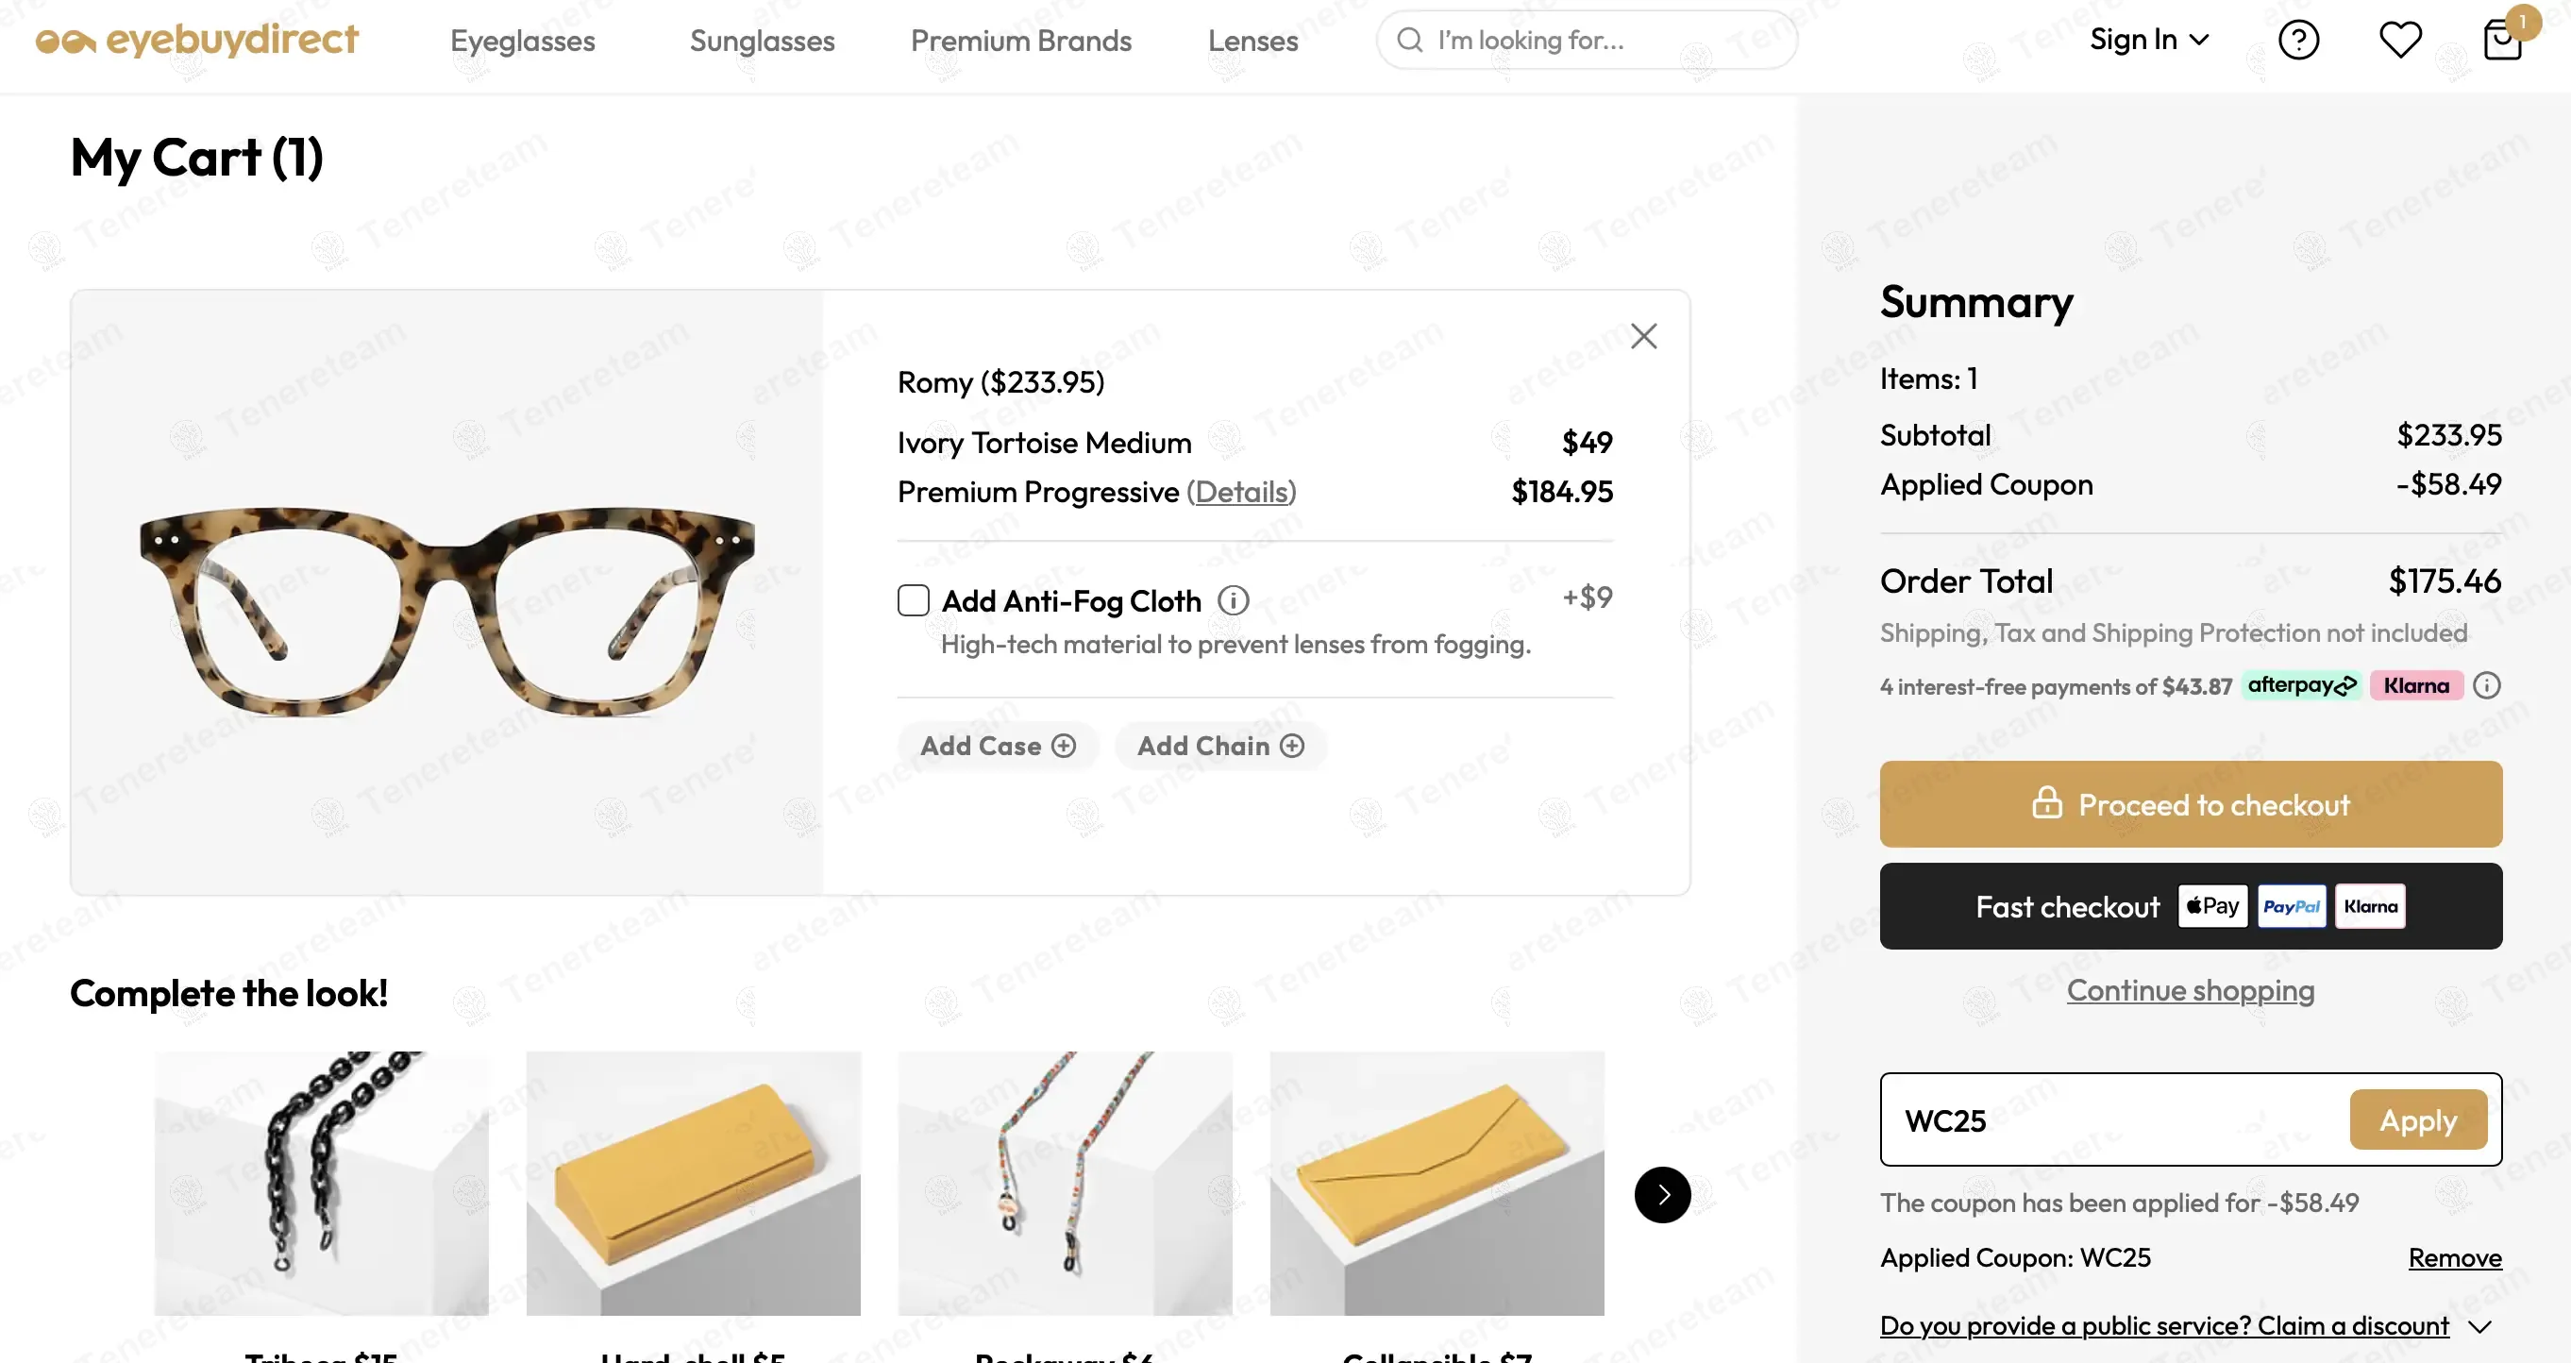This screenshot has width=2571, height=1363.
Task: Click the Add Case button
Action: click(997, 746)
